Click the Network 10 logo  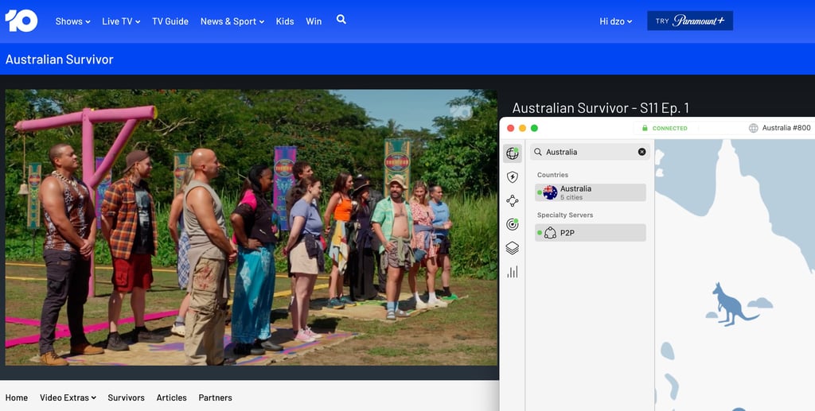click(21, 21)
